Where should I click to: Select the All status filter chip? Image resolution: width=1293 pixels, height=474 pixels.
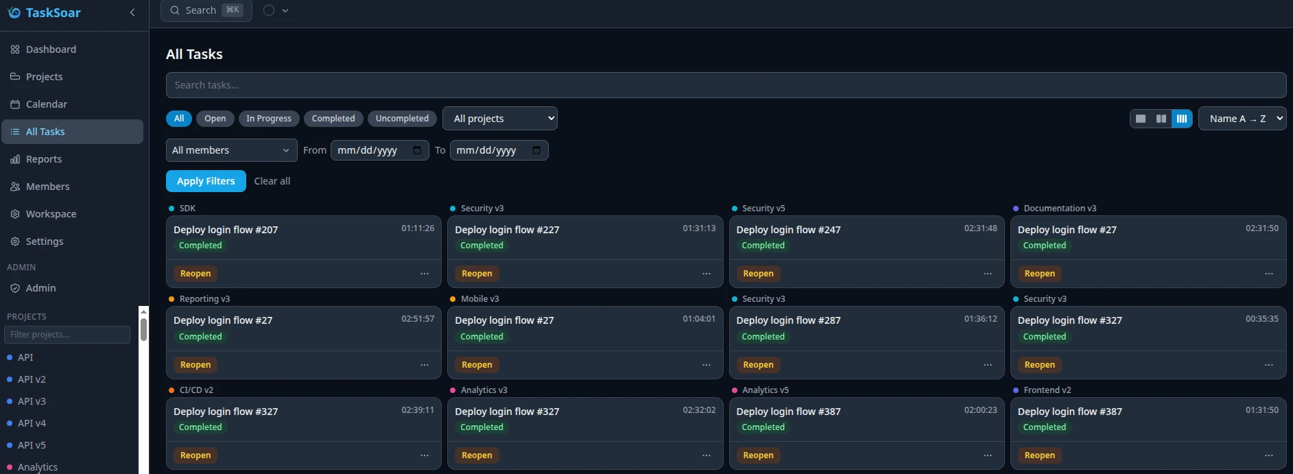(179, 119)
